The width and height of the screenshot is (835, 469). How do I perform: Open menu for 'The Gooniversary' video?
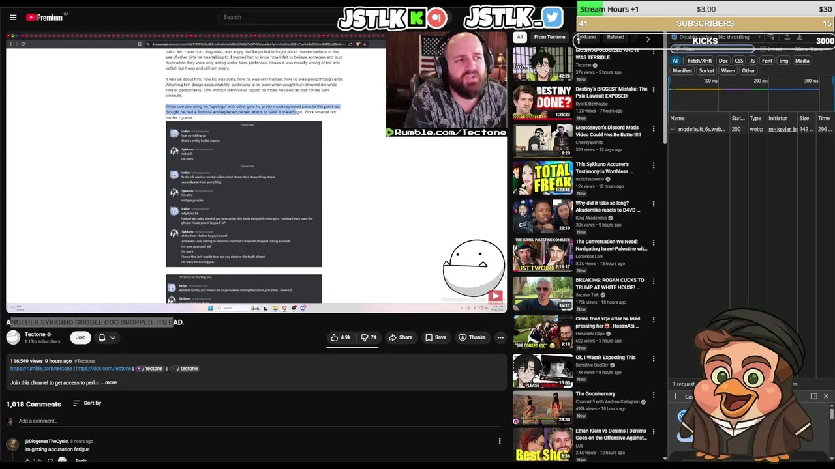pos(654,394)
